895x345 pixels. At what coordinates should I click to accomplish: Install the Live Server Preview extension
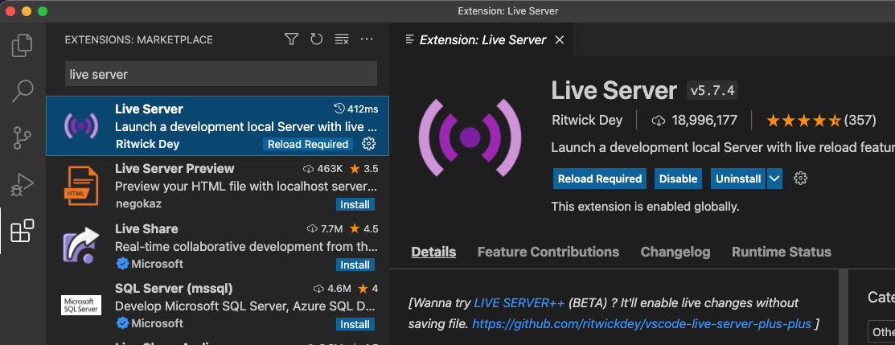[355, 204]
